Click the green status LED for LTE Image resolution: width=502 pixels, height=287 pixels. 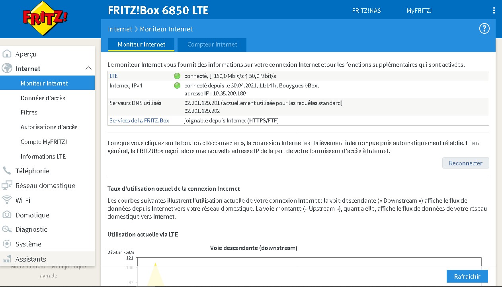pyautogui.click(x=177, y=76)
